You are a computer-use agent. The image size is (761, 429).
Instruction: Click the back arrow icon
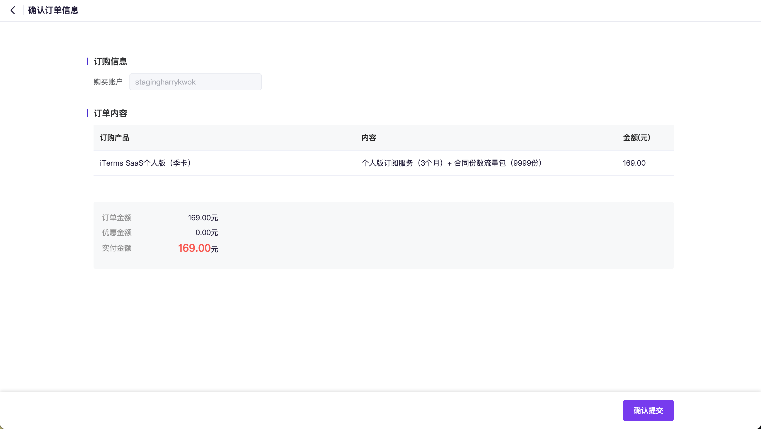pos(13,10)
